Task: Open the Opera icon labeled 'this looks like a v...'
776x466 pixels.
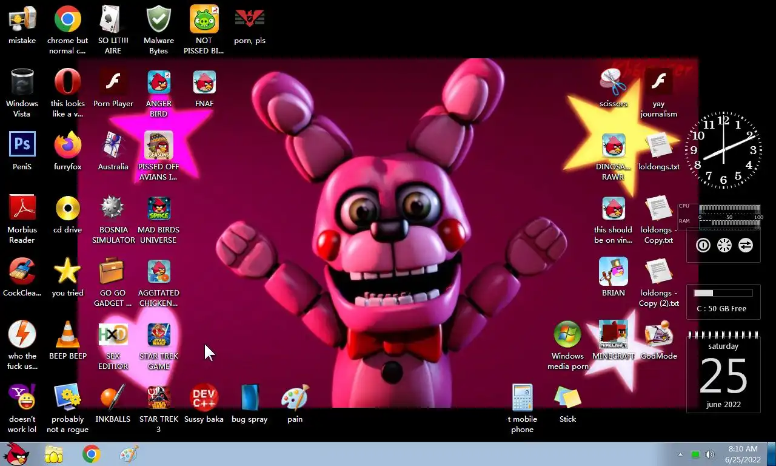Action: pos(68,82)
